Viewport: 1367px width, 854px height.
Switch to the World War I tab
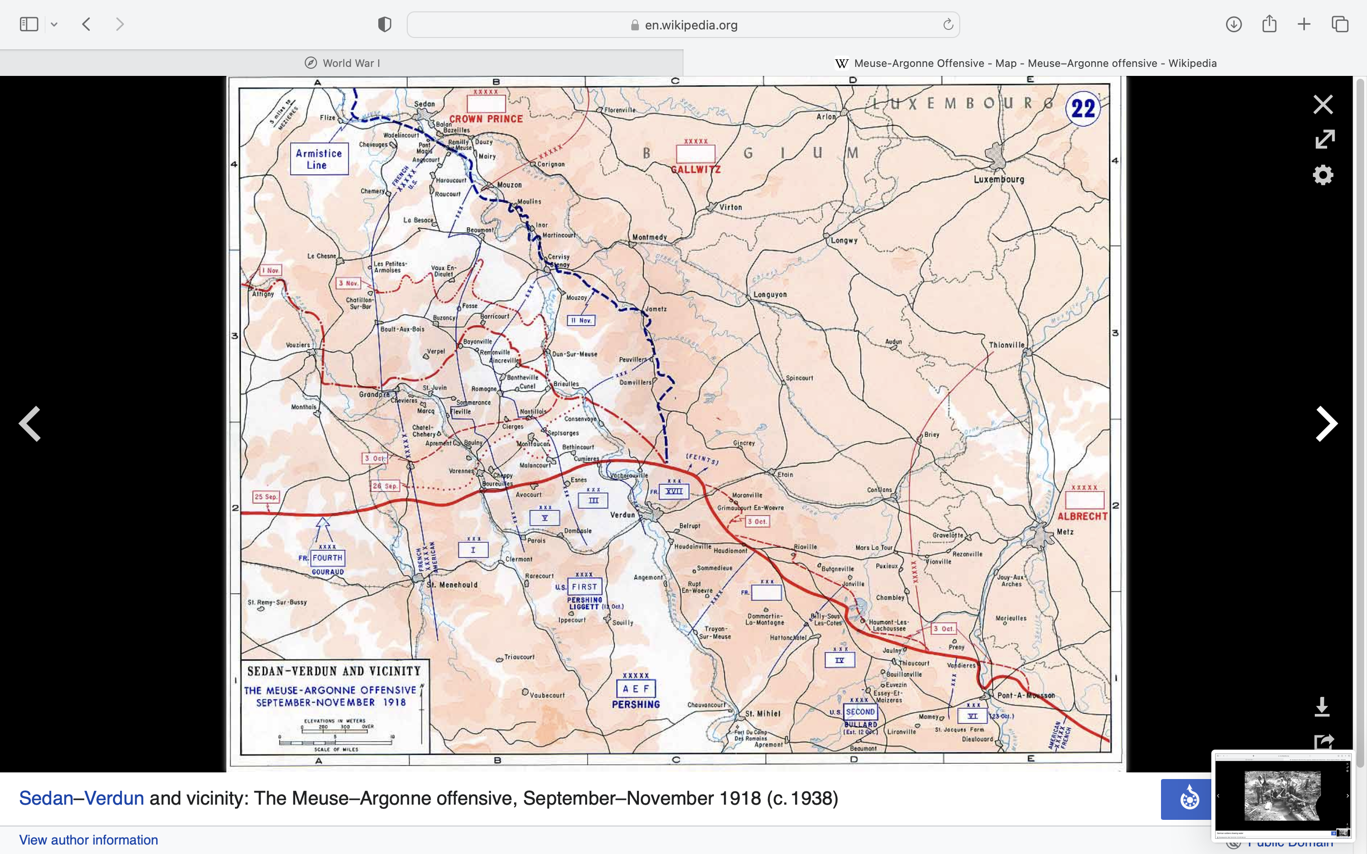tap(342, 63)
